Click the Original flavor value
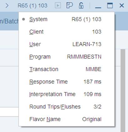This screenshot has width=128, height=132. point(92,119)
